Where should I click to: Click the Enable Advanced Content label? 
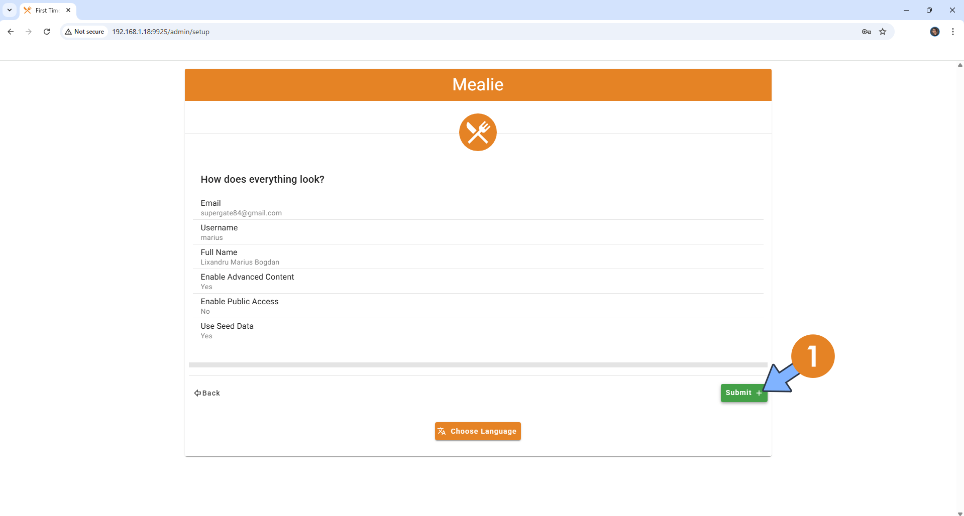[x=247, y=277]
